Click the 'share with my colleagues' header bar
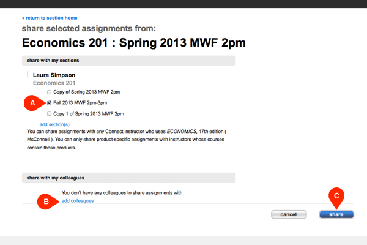 (128, 178)
